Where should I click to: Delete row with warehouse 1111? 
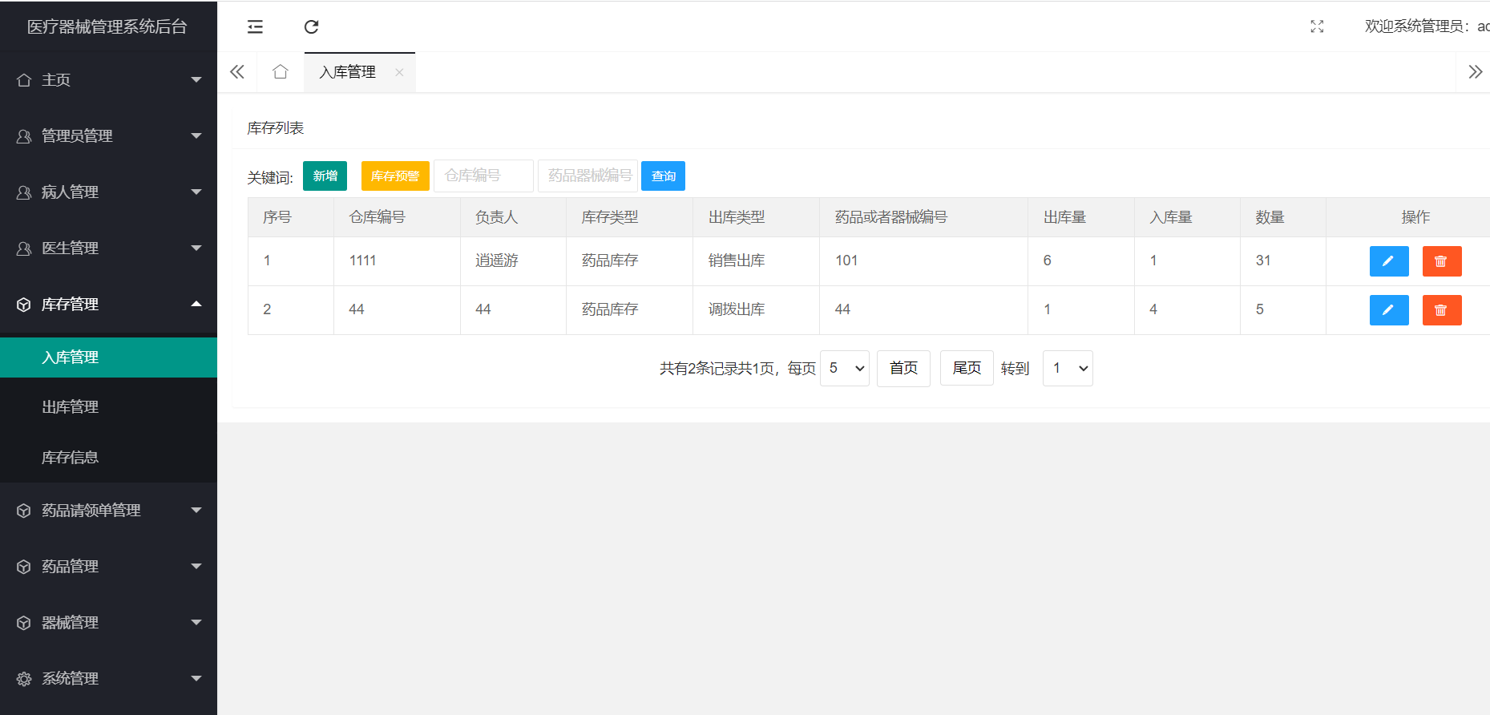(x=1442, y=261)
